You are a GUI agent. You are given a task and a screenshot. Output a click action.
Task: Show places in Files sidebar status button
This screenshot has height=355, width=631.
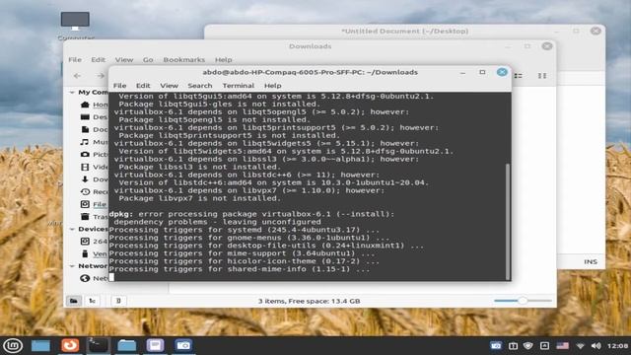(74, 301)
